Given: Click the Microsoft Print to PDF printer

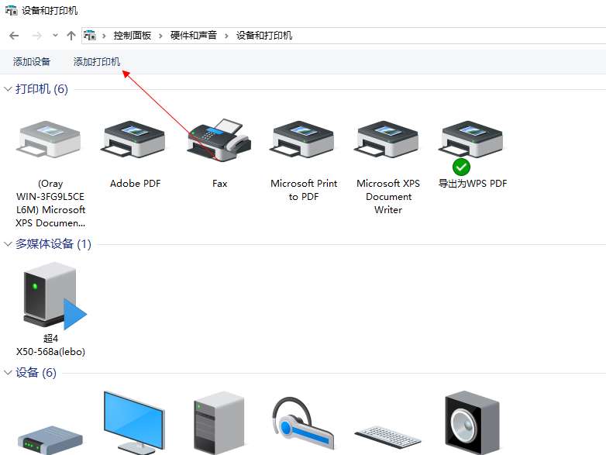Looking at the screenshot, I should (x=304, y=142).
